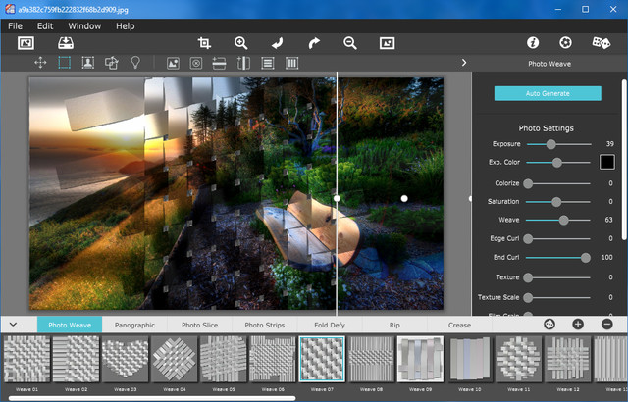Expand the panel with right chevron arrow
Screen dimensions: 628x402
(x=462, y=63)
